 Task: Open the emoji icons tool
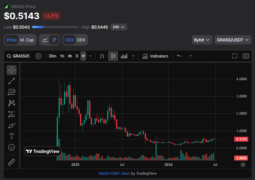coord(12,147)
